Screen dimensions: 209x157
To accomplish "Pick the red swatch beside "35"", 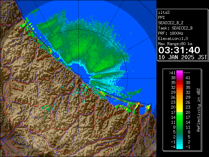I will pyautogui.click(x=180, y=83).
